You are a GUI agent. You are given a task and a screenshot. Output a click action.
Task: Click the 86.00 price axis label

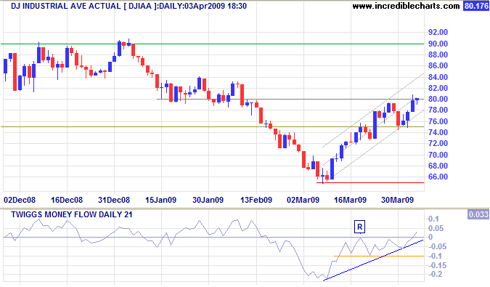point(438,65)
